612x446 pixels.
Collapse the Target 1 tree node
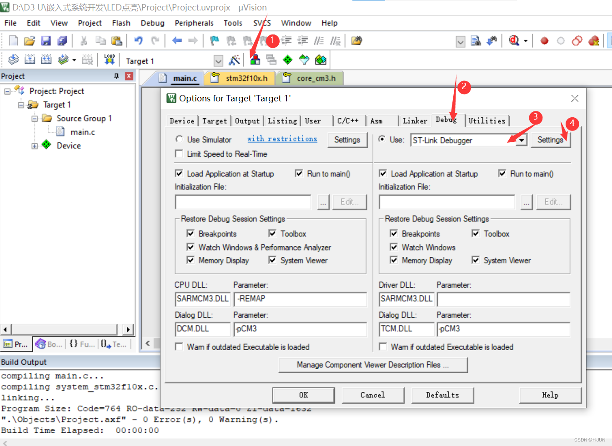click(21, 105)
